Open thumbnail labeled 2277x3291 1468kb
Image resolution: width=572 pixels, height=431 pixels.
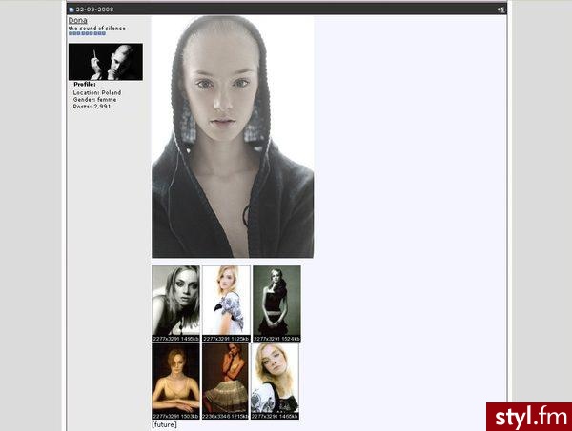pos(276,382)
